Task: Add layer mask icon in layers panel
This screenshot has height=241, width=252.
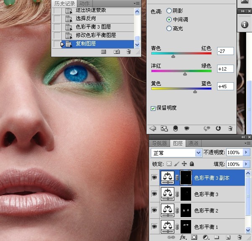Action: click(194, 237)
